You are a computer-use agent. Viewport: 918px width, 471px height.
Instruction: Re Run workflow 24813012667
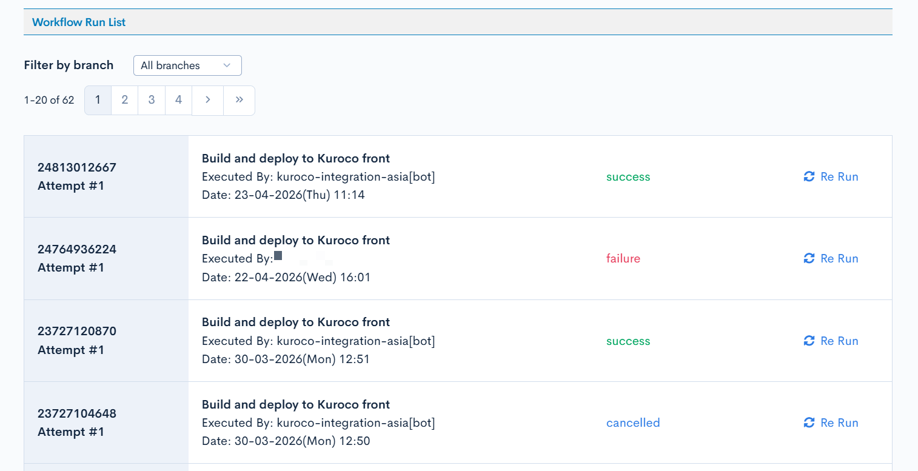pos(831,176)
